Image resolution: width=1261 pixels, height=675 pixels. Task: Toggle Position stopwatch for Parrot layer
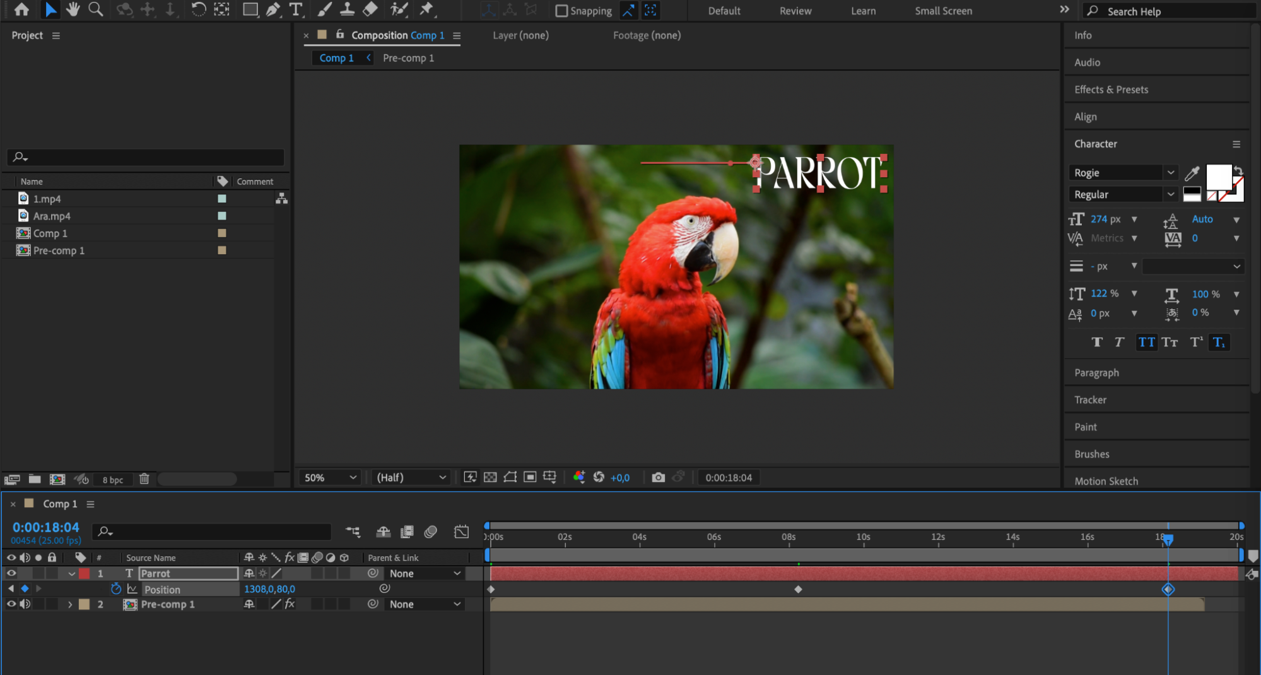tap(116, 589)
